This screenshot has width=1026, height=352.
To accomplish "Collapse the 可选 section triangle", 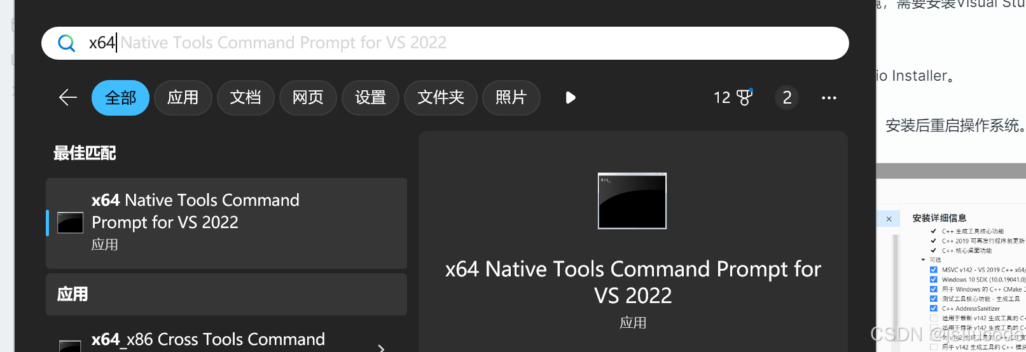I will [923, 260].
